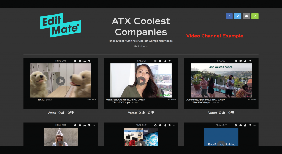The width and height of the screenshot is (282, 154).
Task: Open more options for AustinFest_Anaconda video
Action: click(x=174, y=61)
